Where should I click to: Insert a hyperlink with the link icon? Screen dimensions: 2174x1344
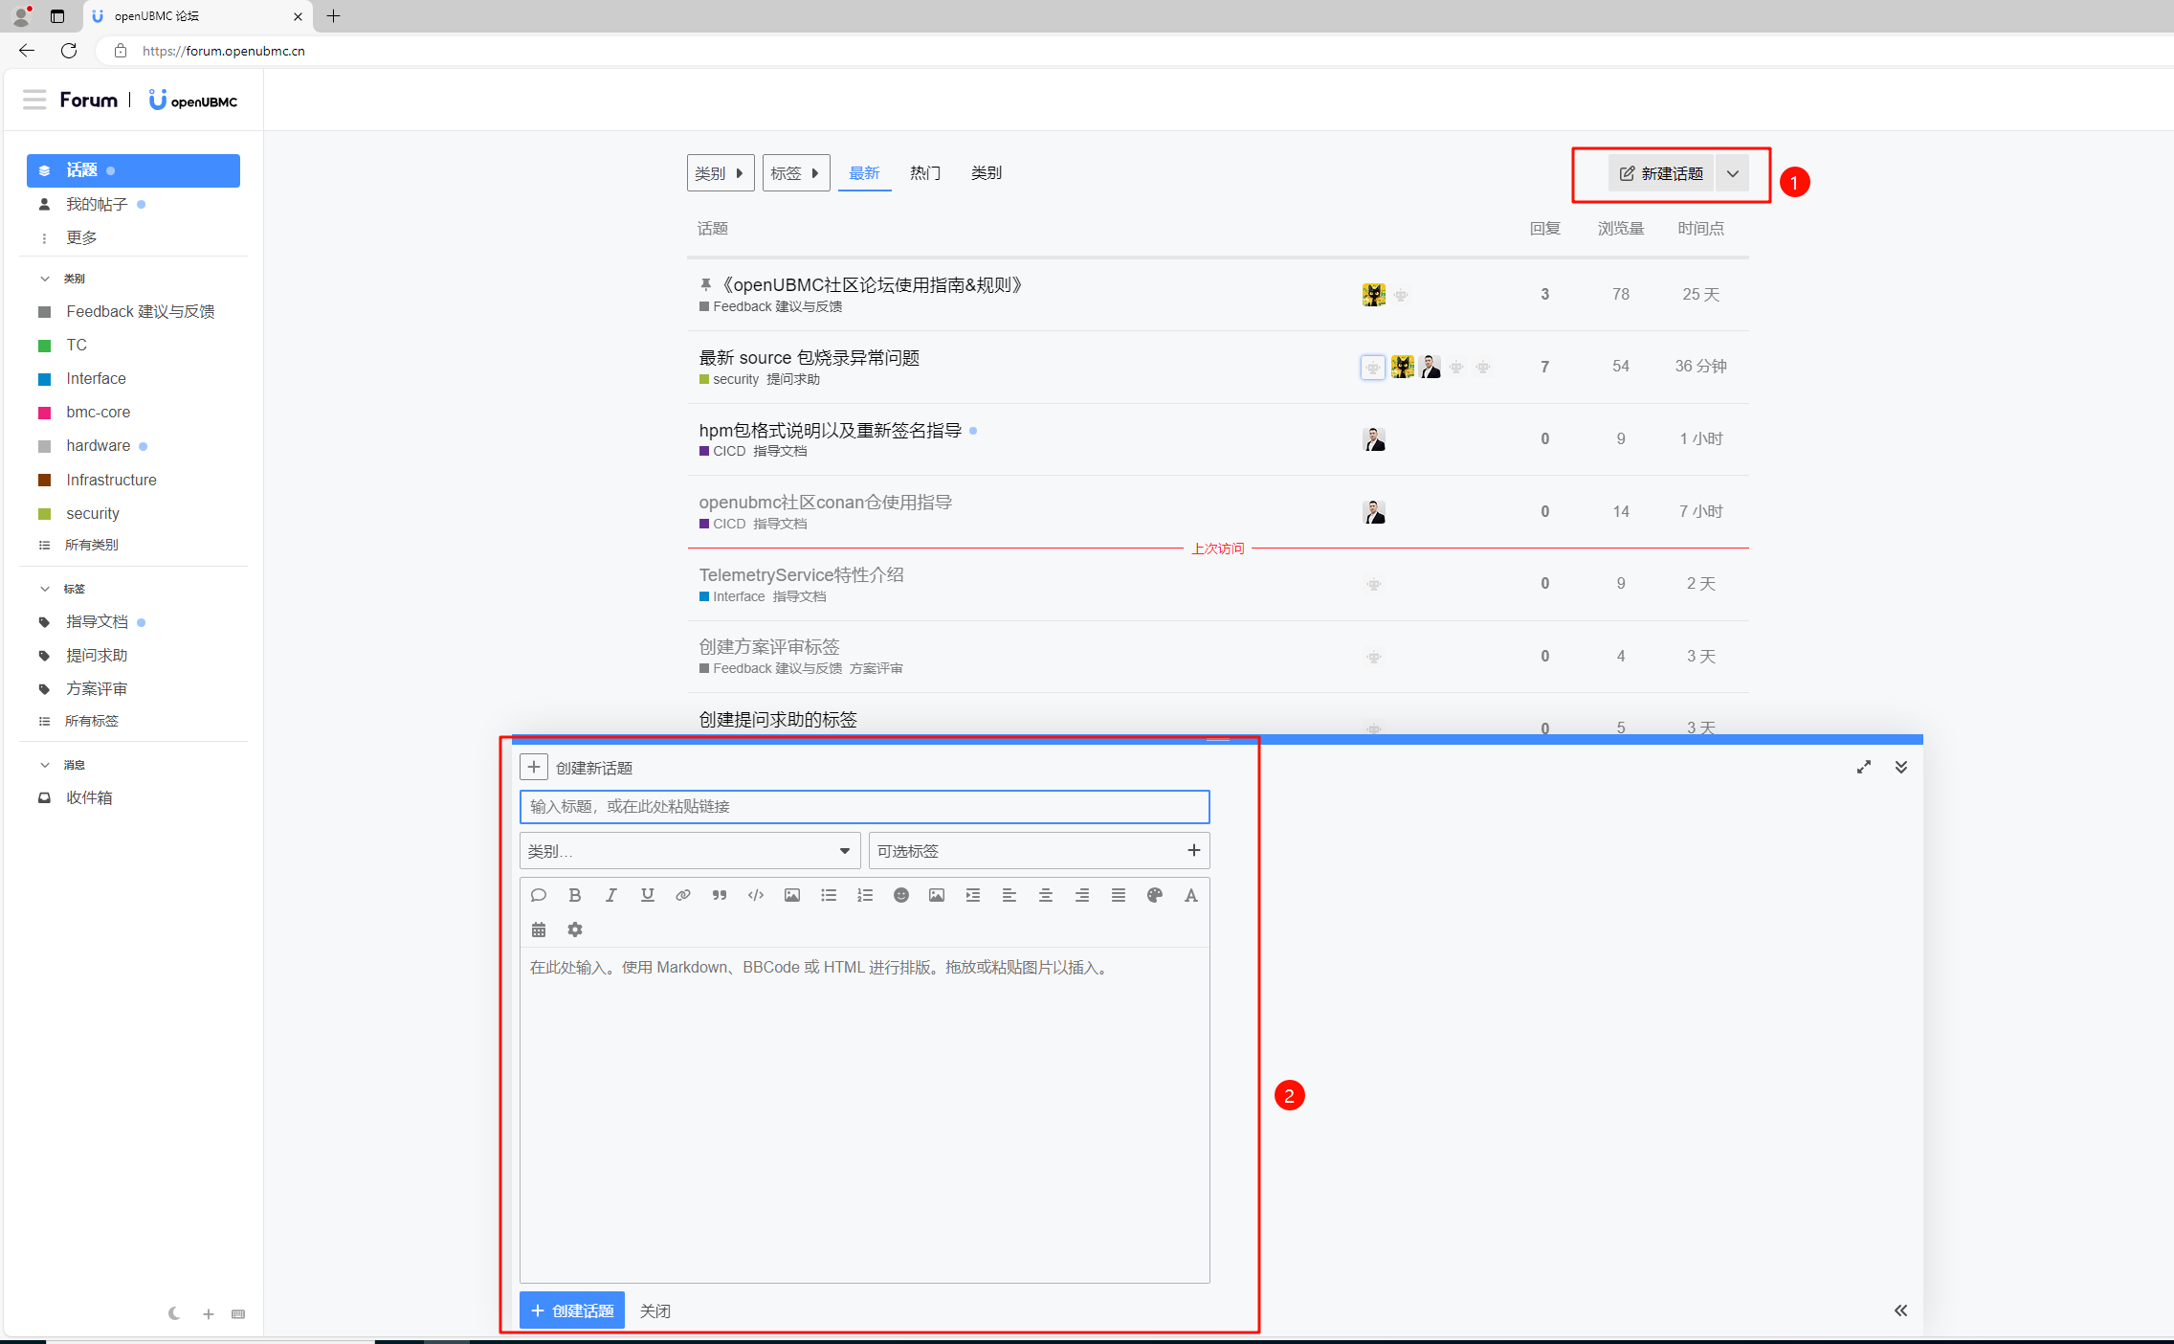[683, 895]
